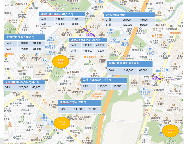The height and width of the screenshot is (144, 184).
Task: Click the 상가동 orange shop icon
Action: (44, 100)
